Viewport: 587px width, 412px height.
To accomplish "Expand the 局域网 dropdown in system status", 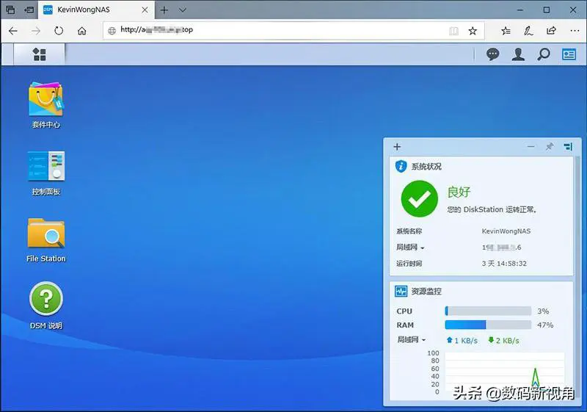I will click(x=411, y=247).
